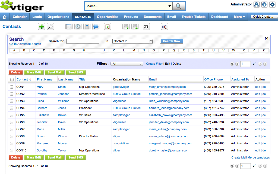Click the blue info icon in header

click(264, 5)
